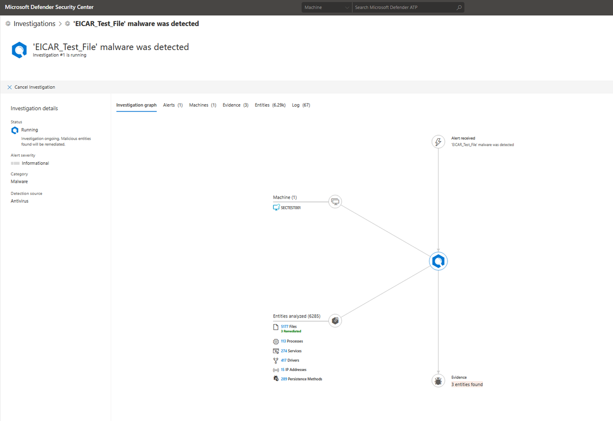Click the magnifier search icon
This screenshot has width=613, height=421.
(459, 8)
